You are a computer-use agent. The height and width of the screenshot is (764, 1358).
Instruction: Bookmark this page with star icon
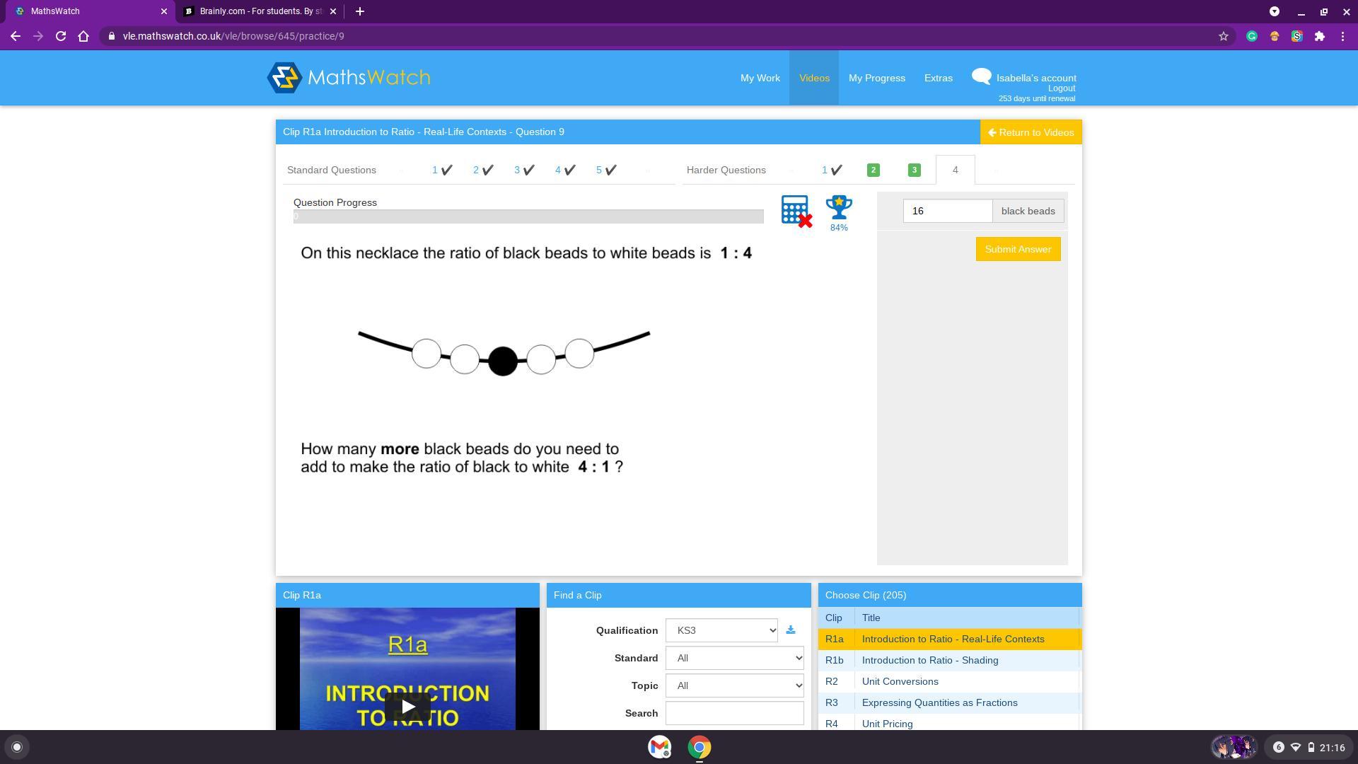[1224, 36]
